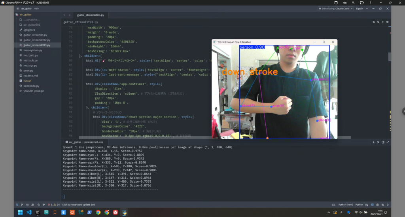Switch to guitar_streamlit03.py editor tab
This screenshot has width=405, height=217.
90,15
